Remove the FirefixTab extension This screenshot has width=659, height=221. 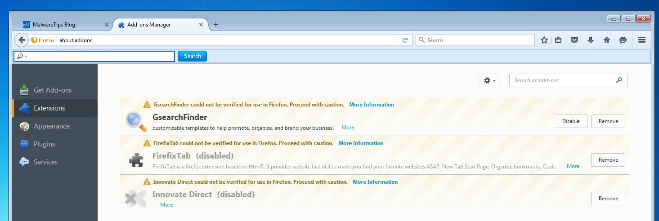[x=608, y=160]
